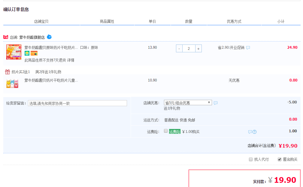Click the 运费险 amount 1.00

[293, 131]
